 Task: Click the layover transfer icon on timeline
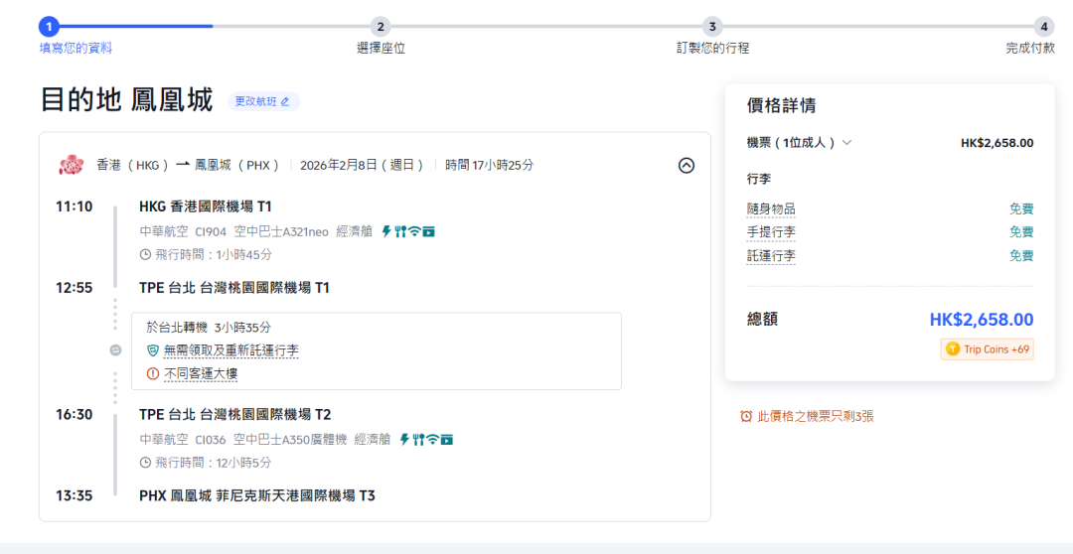click(x=115, y=350)
